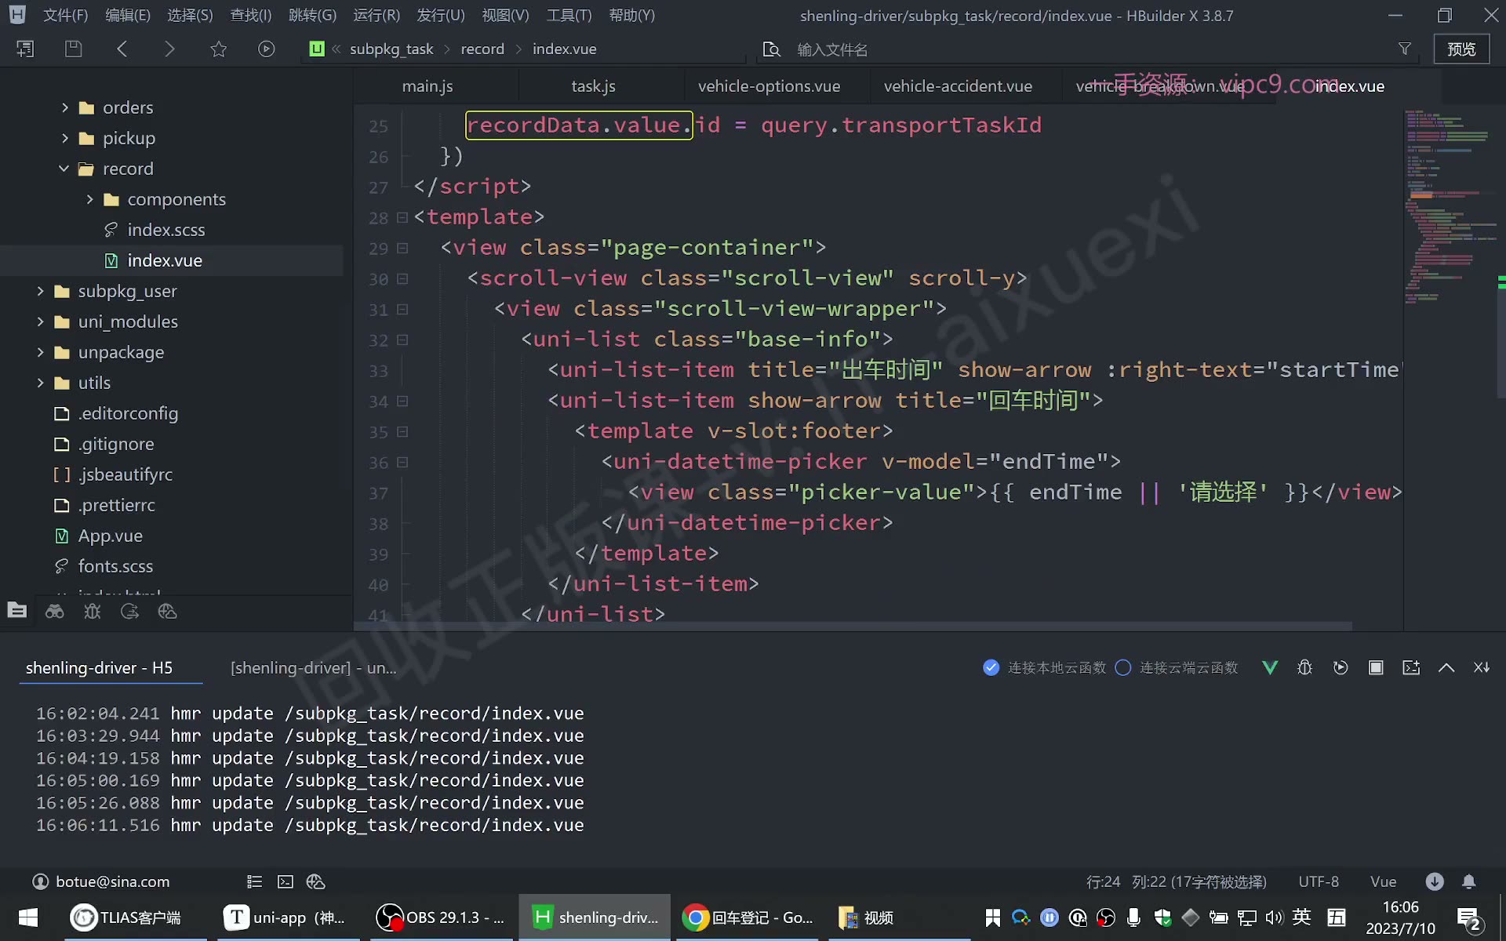This screenshot has height=941, width=1506.
Task: Click the run play icon in toolbar
Action: 267,49
